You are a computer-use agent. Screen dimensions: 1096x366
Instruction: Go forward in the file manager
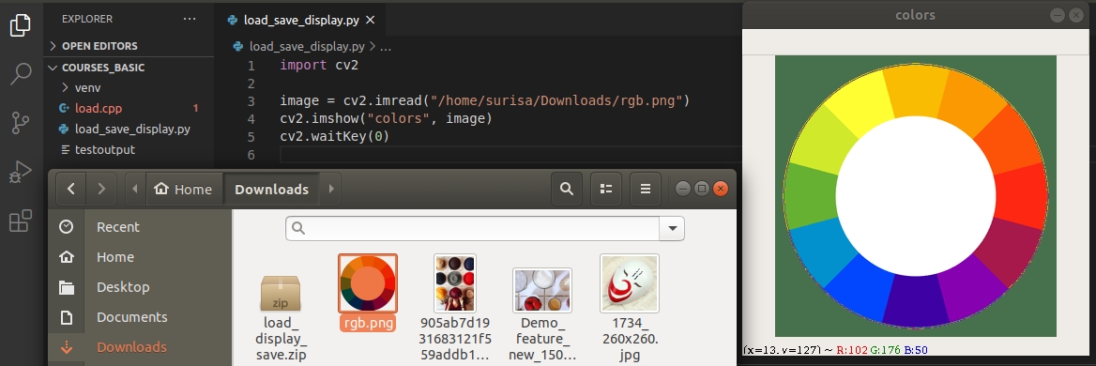[101, 189]
